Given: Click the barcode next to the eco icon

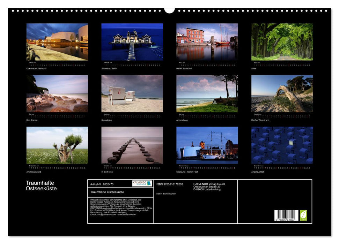Looking at the screenshot, I should point(286,215).
